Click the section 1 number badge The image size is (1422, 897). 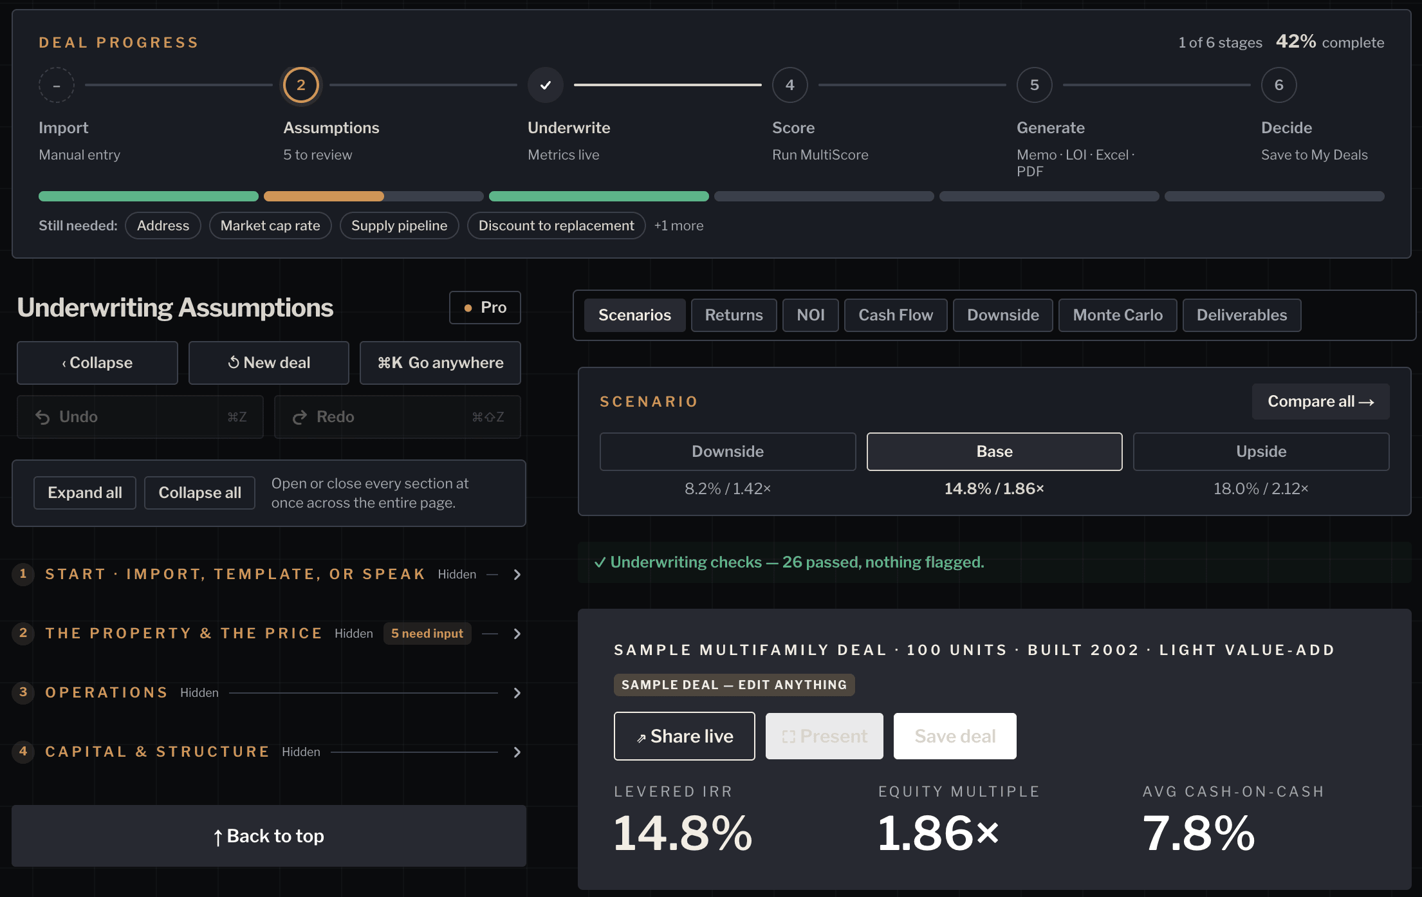click(23, 574)
